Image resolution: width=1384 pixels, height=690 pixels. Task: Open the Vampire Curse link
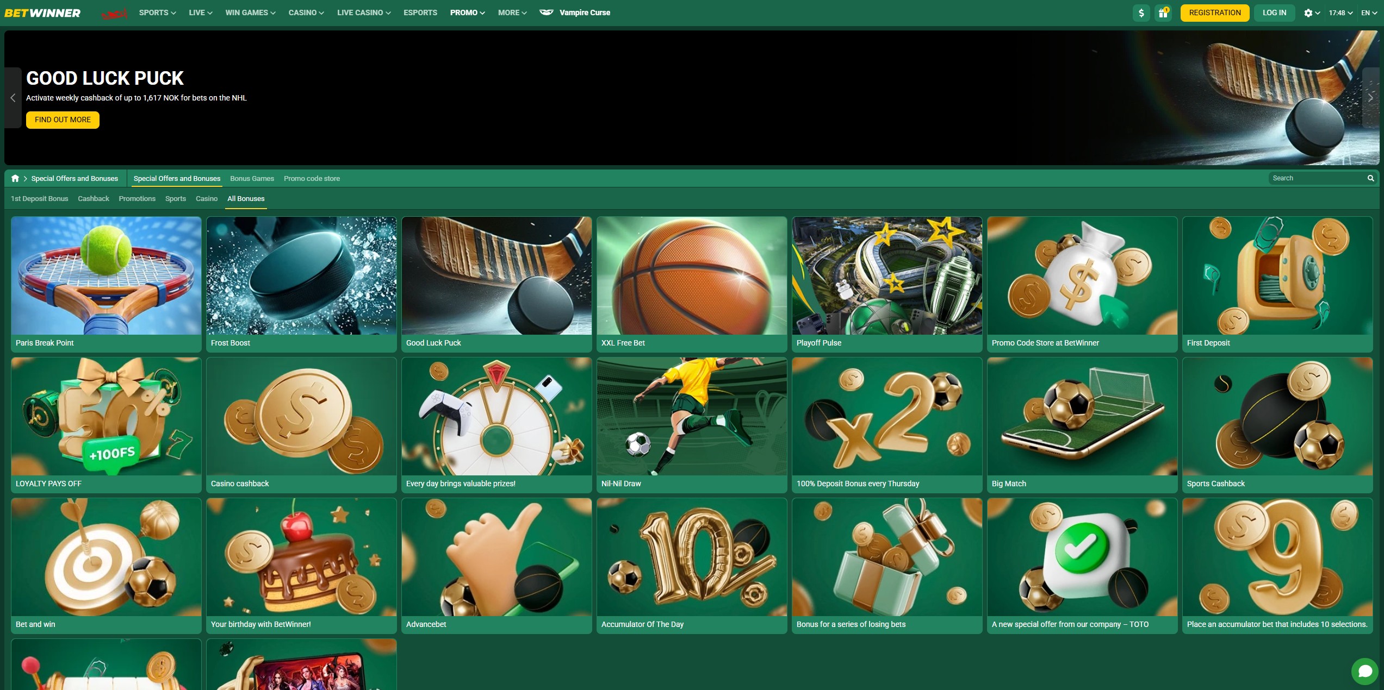pyautogui.click(x=585, y=12)
